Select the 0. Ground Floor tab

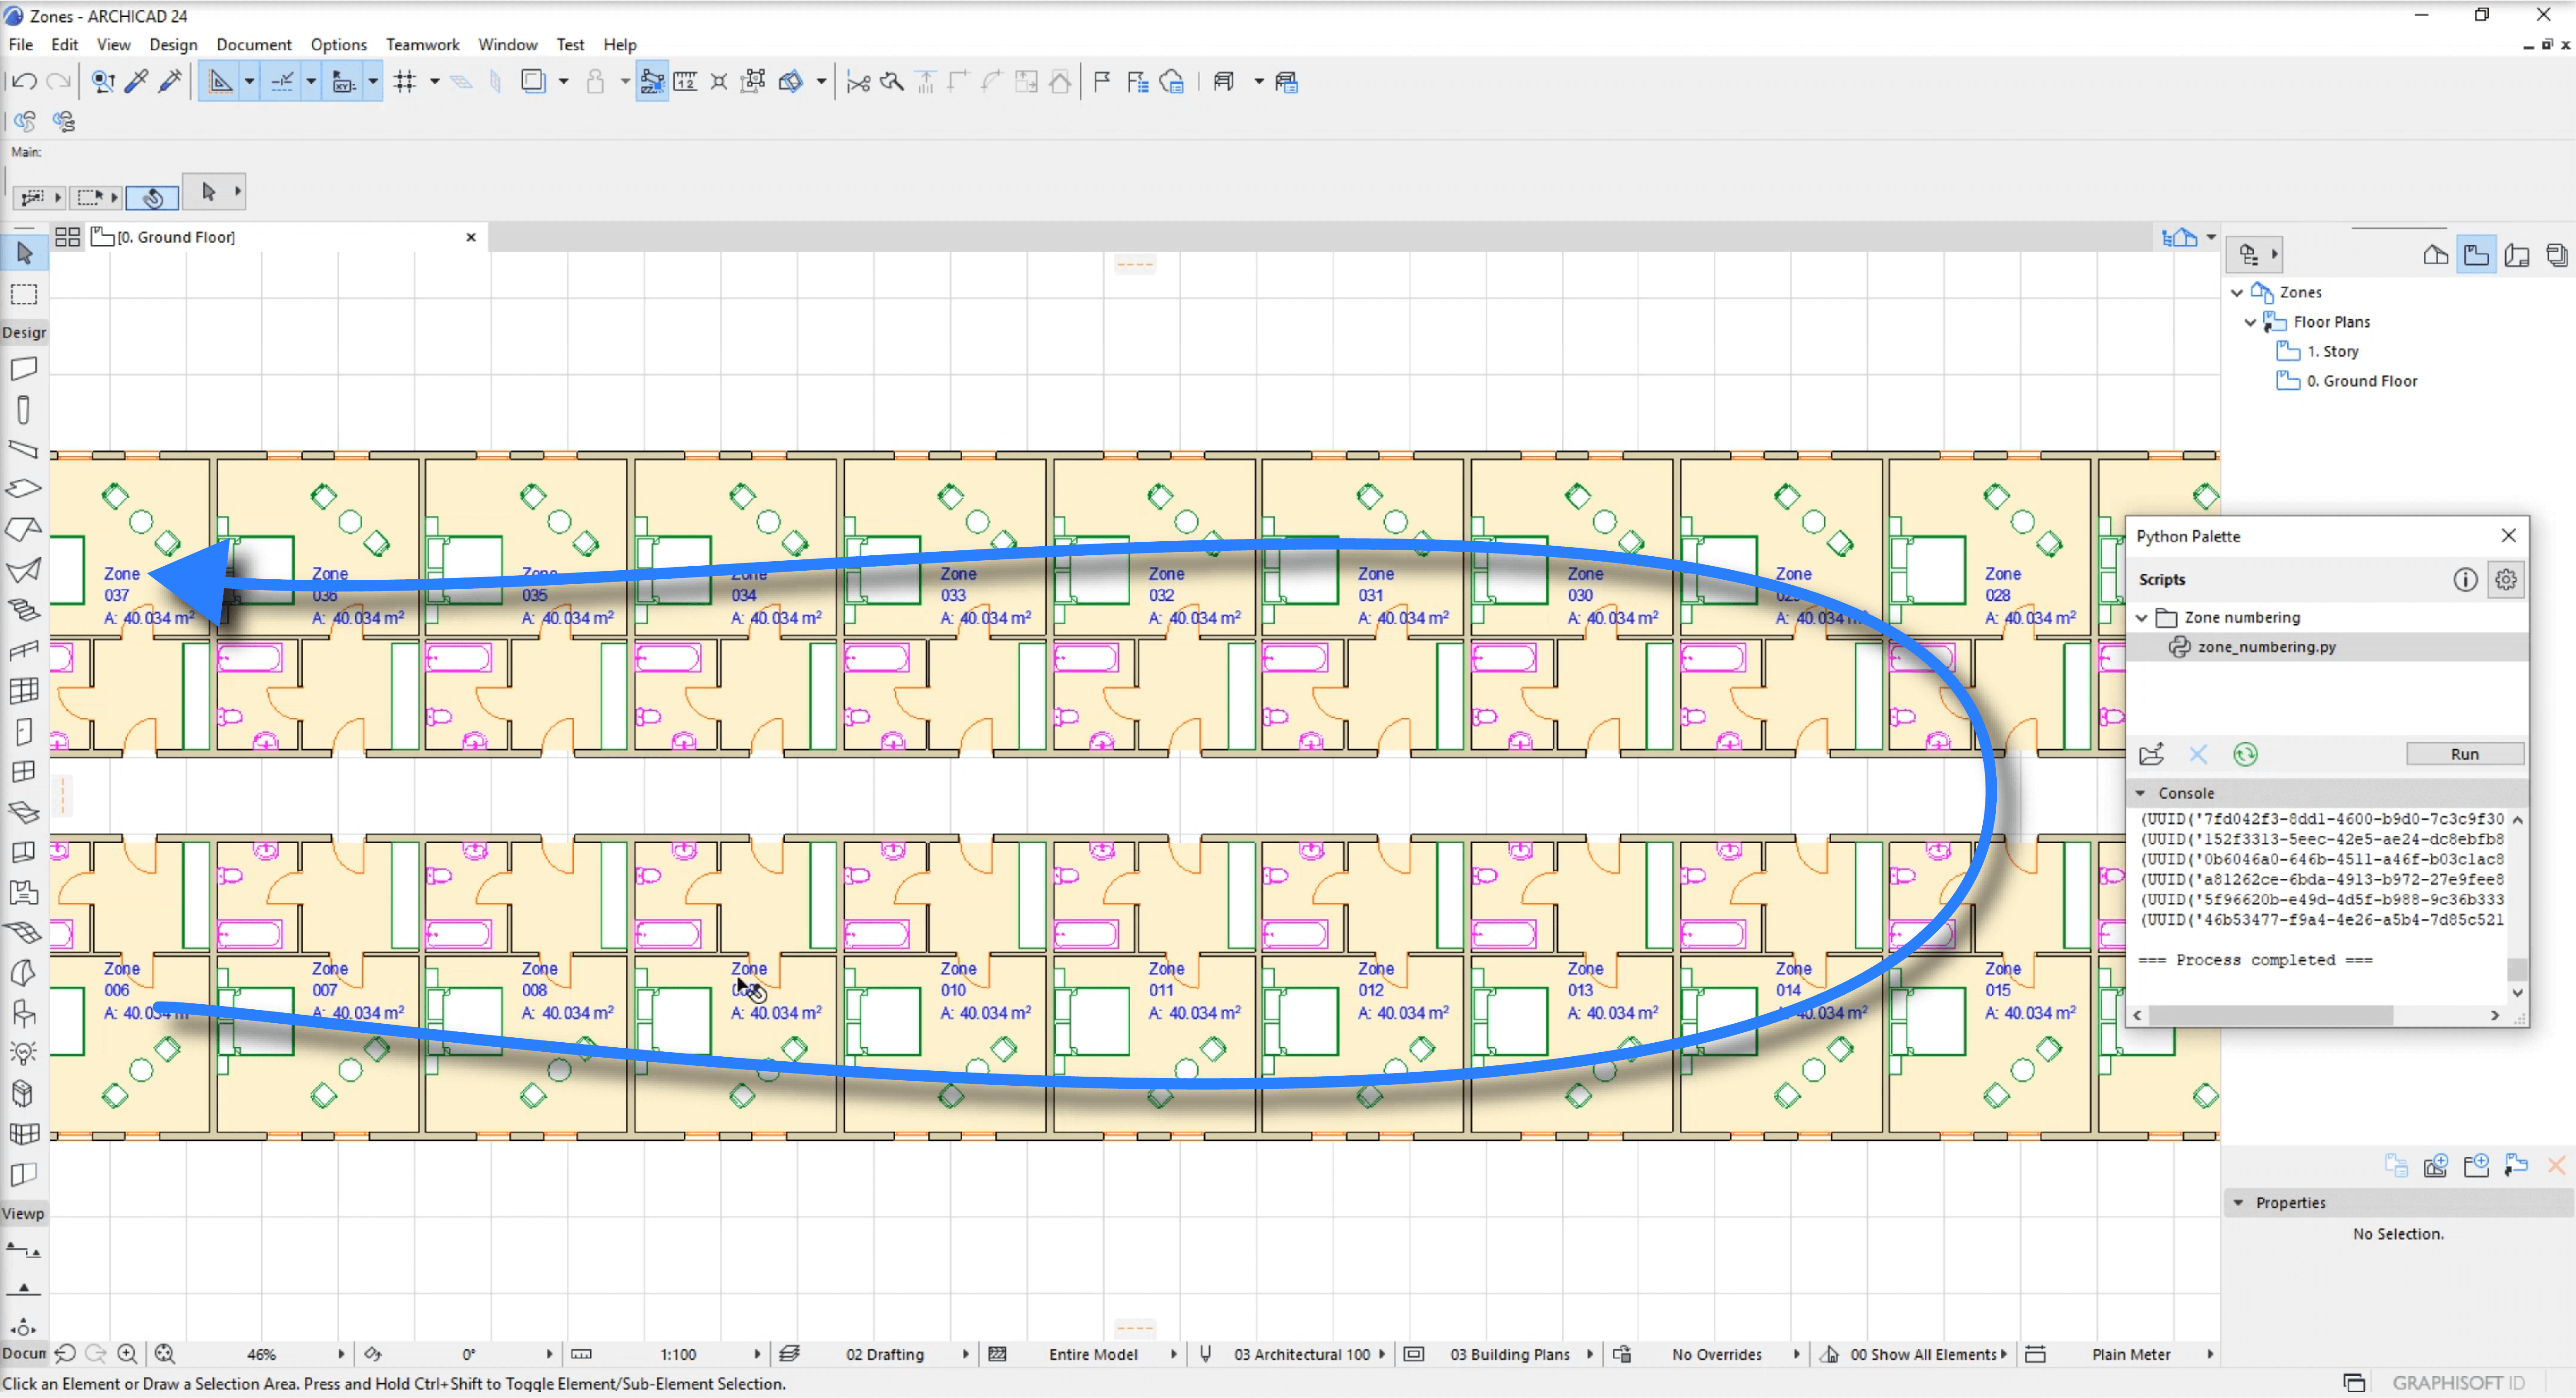[x=176, y=237]
